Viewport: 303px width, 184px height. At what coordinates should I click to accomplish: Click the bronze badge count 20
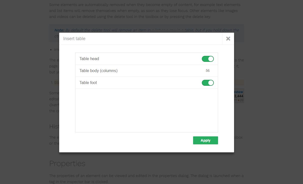pos(241,100)
